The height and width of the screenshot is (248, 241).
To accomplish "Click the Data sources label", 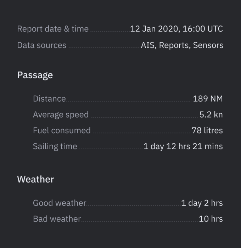I will pos(41,45).
